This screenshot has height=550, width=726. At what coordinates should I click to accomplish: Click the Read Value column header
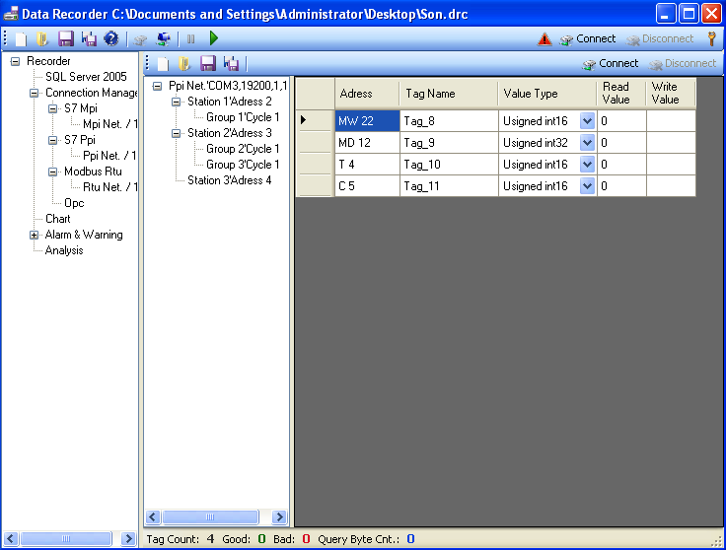[621, 94]
